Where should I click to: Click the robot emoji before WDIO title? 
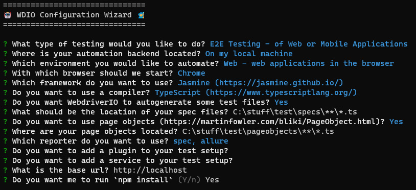coord(8,15)
